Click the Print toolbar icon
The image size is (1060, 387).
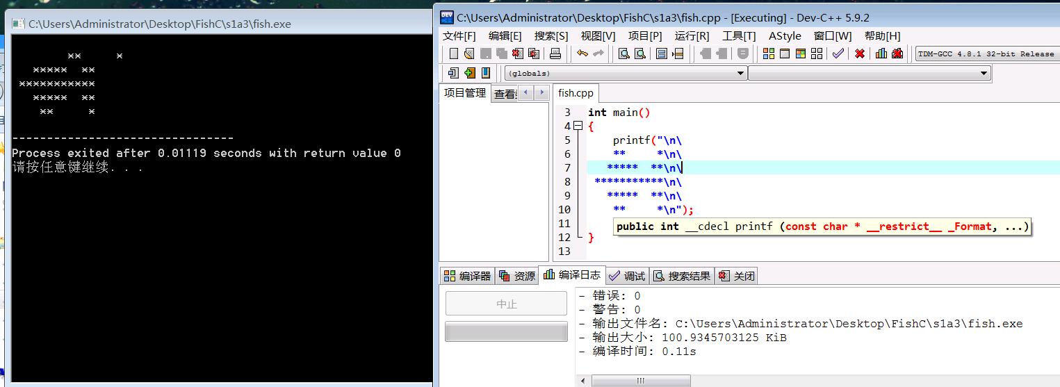click(x=555, y=53)
